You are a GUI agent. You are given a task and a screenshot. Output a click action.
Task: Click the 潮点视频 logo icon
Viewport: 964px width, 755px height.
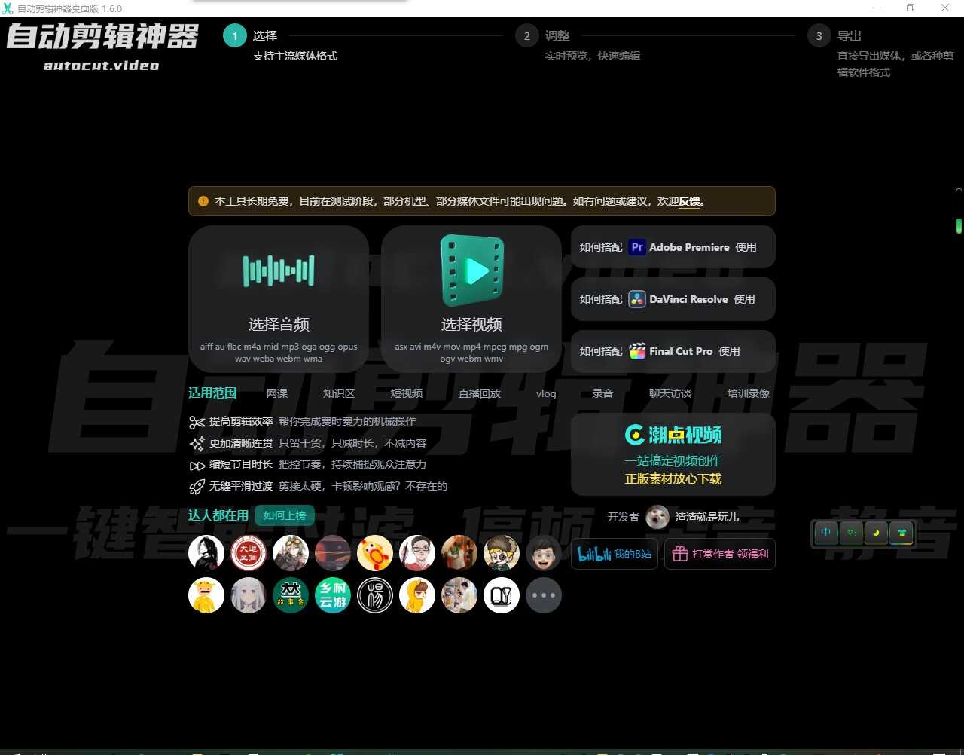point(635,435)
